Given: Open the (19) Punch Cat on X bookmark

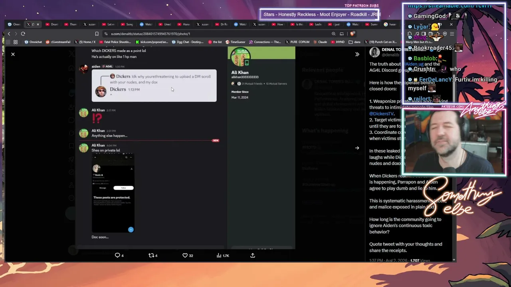Looking at the screenshot, I should pyautogui.click(x=380, y=42).
